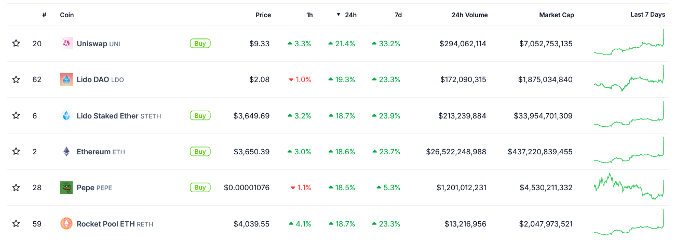Screen dimensions: 675x240
Task: Star Pepe to add to watchlist
Action: [16, 188]
